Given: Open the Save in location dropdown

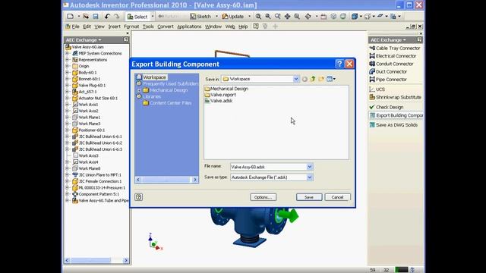Looking at the screenshot, I should [296, 79].
